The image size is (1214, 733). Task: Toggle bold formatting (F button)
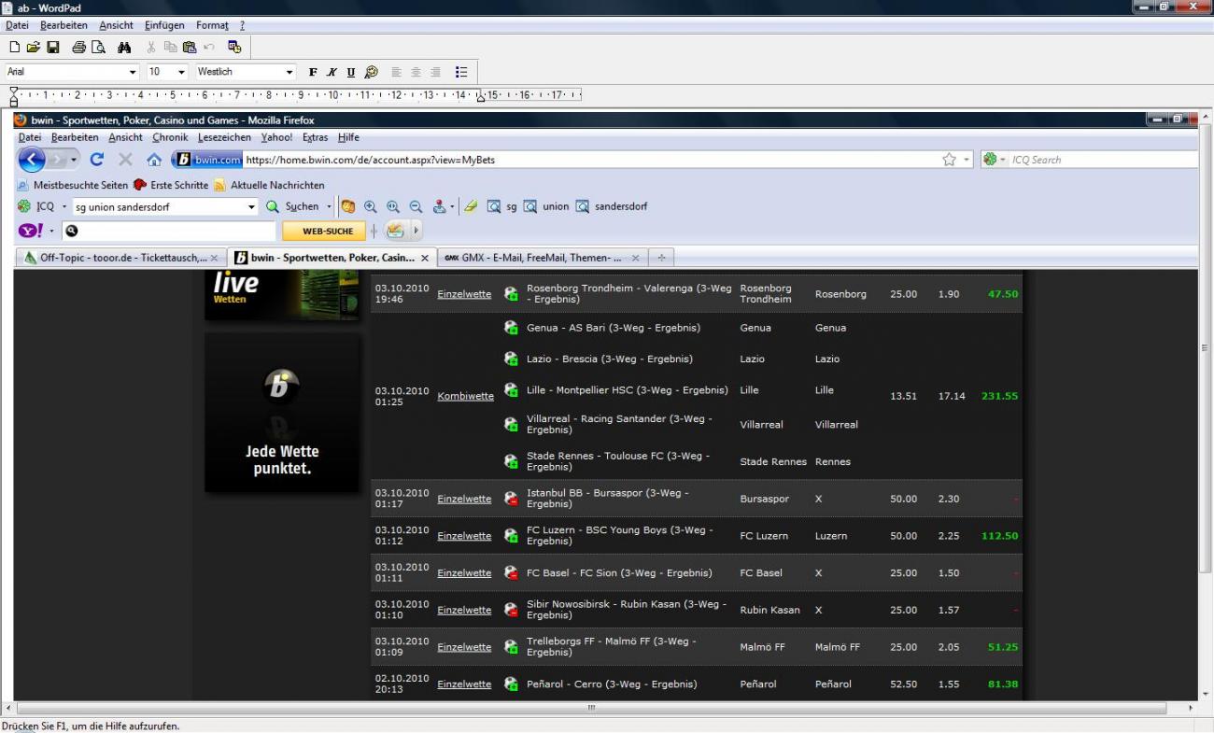314,72
